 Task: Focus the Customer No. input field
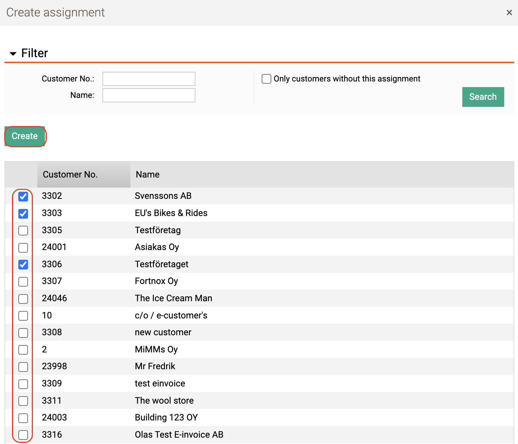click(149, 79)
